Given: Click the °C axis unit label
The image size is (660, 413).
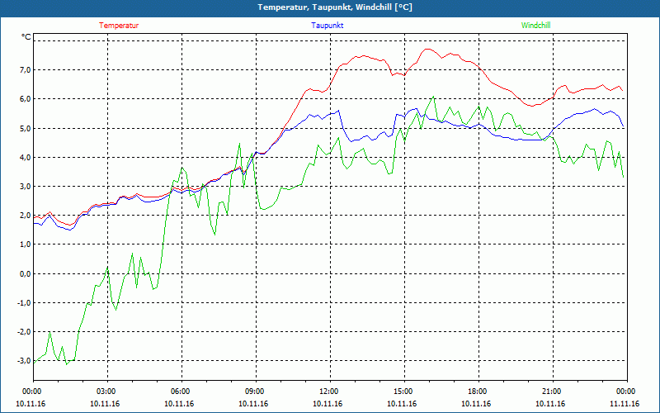Looking at the screenshot, I should click(26, 37).
